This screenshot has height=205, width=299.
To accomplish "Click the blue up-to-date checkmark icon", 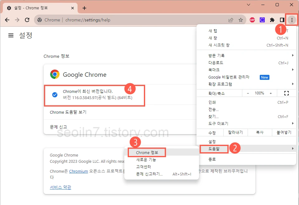I will [55, 94].
